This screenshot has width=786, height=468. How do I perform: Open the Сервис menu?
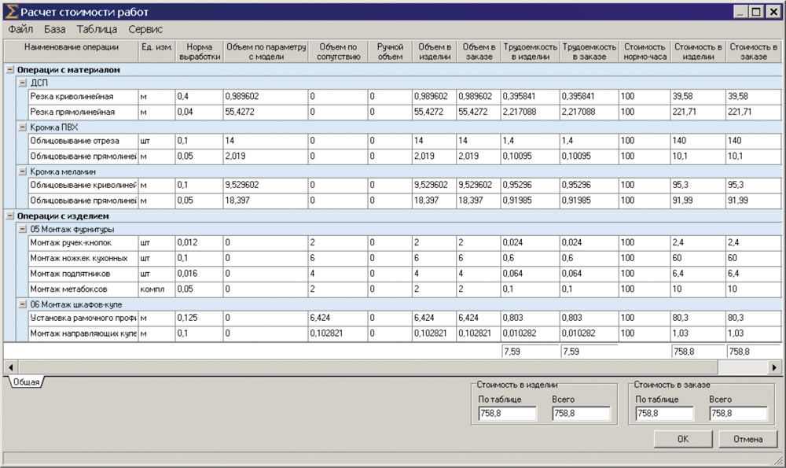pos(145,29)
